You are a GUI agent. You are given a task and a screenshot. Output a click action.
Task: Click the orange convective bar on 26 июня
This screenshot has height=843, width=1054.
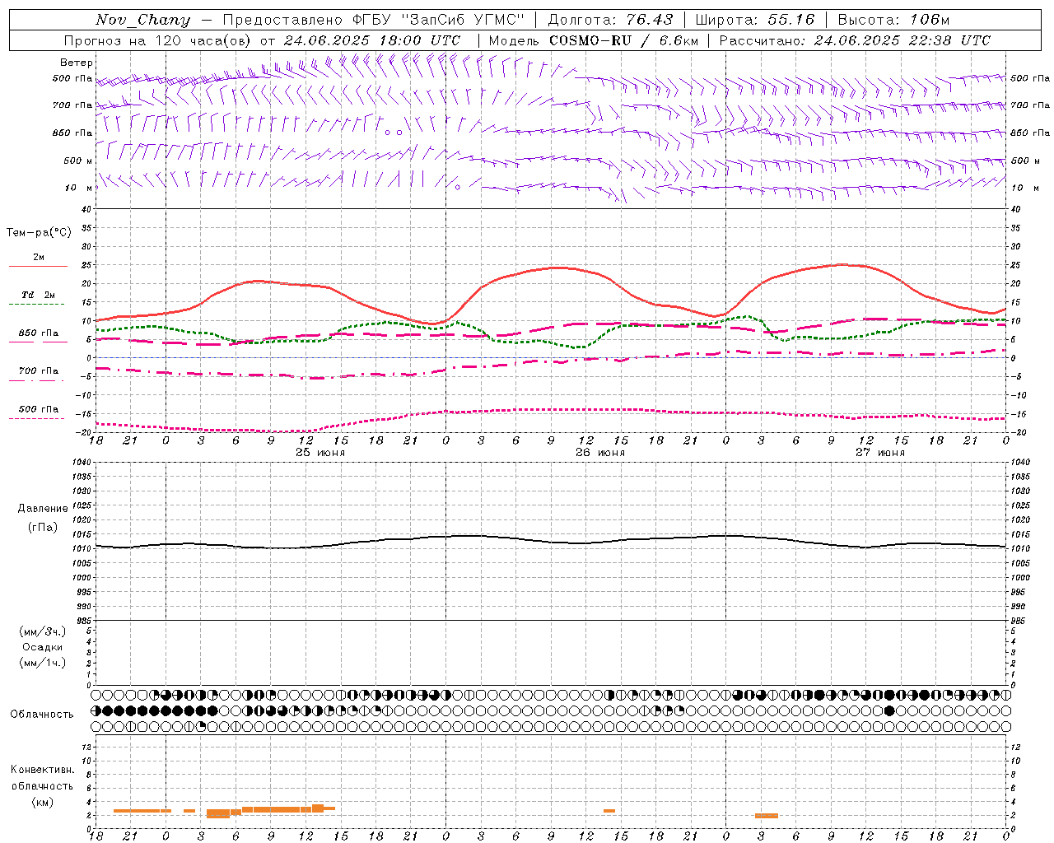pyautogui.click(x=609, y=811)
